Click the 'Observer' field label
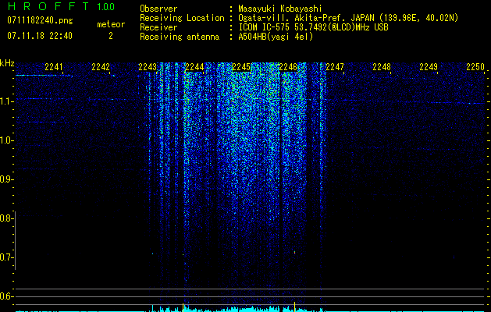The width and height of the screenshot is (491, 312). pyautogui.click(x=158, y=9)
